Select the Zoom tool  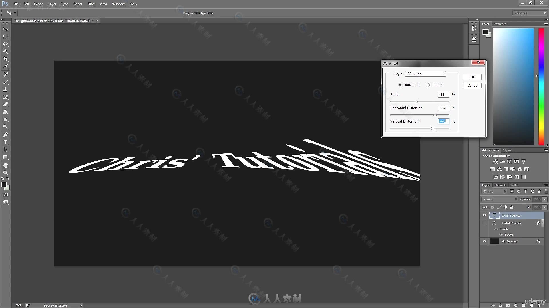coord(5,173)
